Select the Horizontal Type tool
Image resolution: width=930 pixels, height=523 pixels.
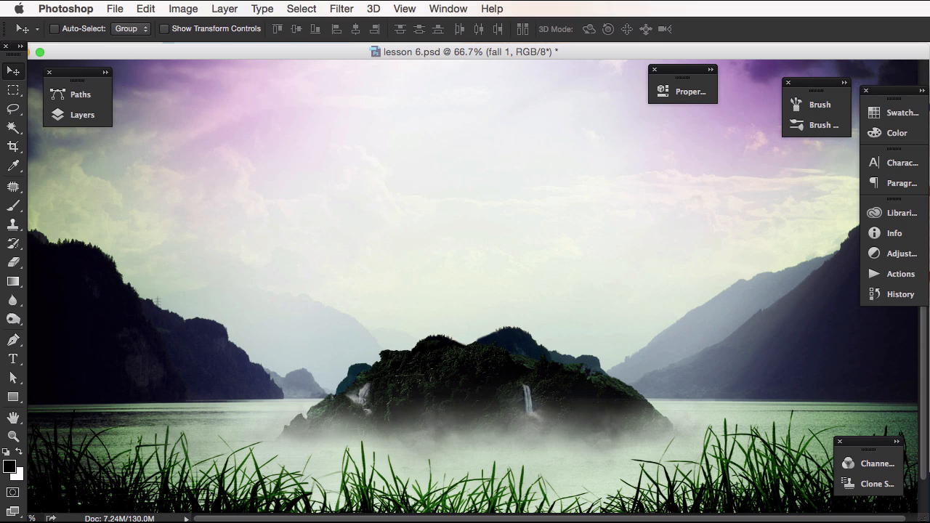pyautogui.click(x=13, y=359)
